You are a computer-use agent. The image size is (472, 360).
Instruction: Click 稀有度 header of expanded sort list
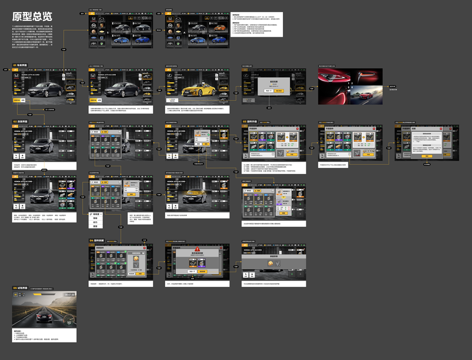click(95, 214)
